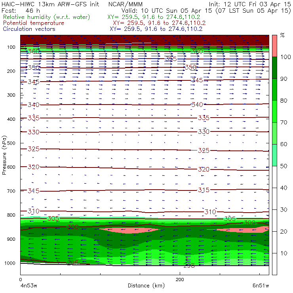Click the green "Relative humidity (w.r.t. water)" legend label
The image size is (293, 293).
pyautogui.click(x=47, y=17)
